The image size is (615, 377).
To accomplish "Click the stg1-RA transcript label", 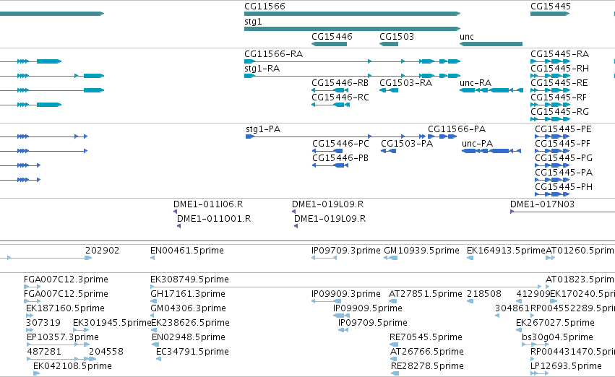I will (x=262, y=68).
